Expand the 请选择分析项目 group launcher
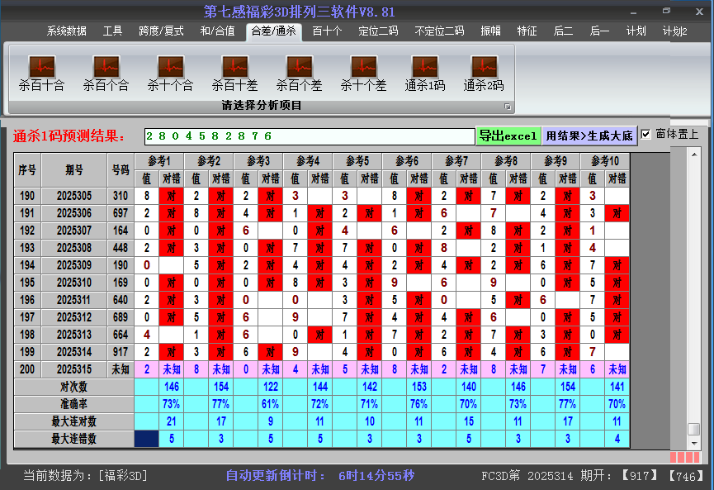Image resolution: width=714 pixels, height=490 pixels. coord(508,107)
